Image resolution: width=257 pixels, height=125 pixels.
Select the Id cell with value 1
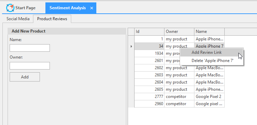149,39
